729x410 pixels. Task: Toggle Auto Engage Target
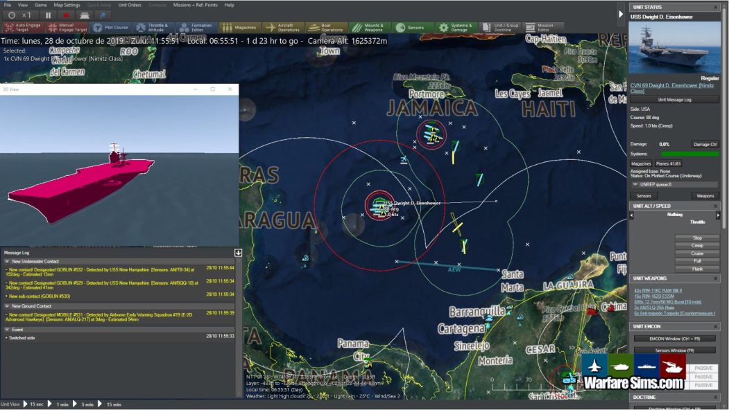(22, 28)
